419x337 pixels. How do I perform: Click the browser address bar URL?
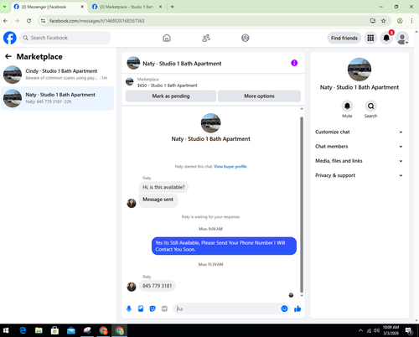pos(96,21)
